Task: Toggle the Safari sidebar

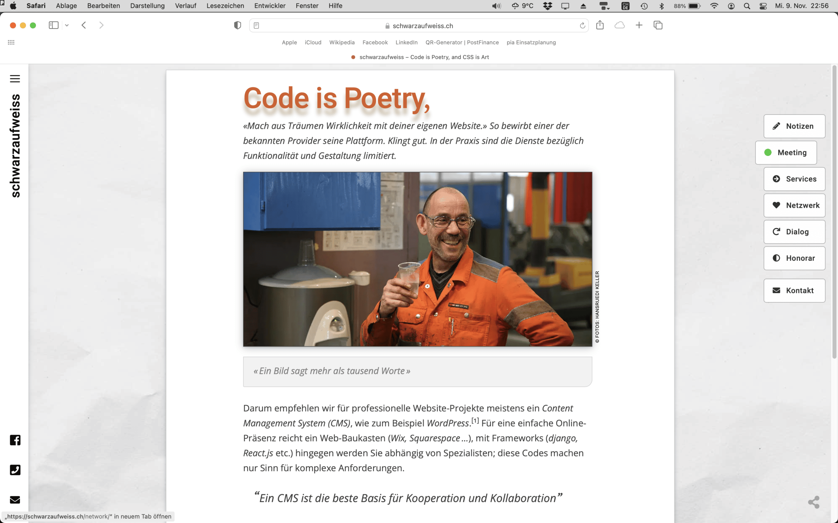Action: (x=53, y=25)
